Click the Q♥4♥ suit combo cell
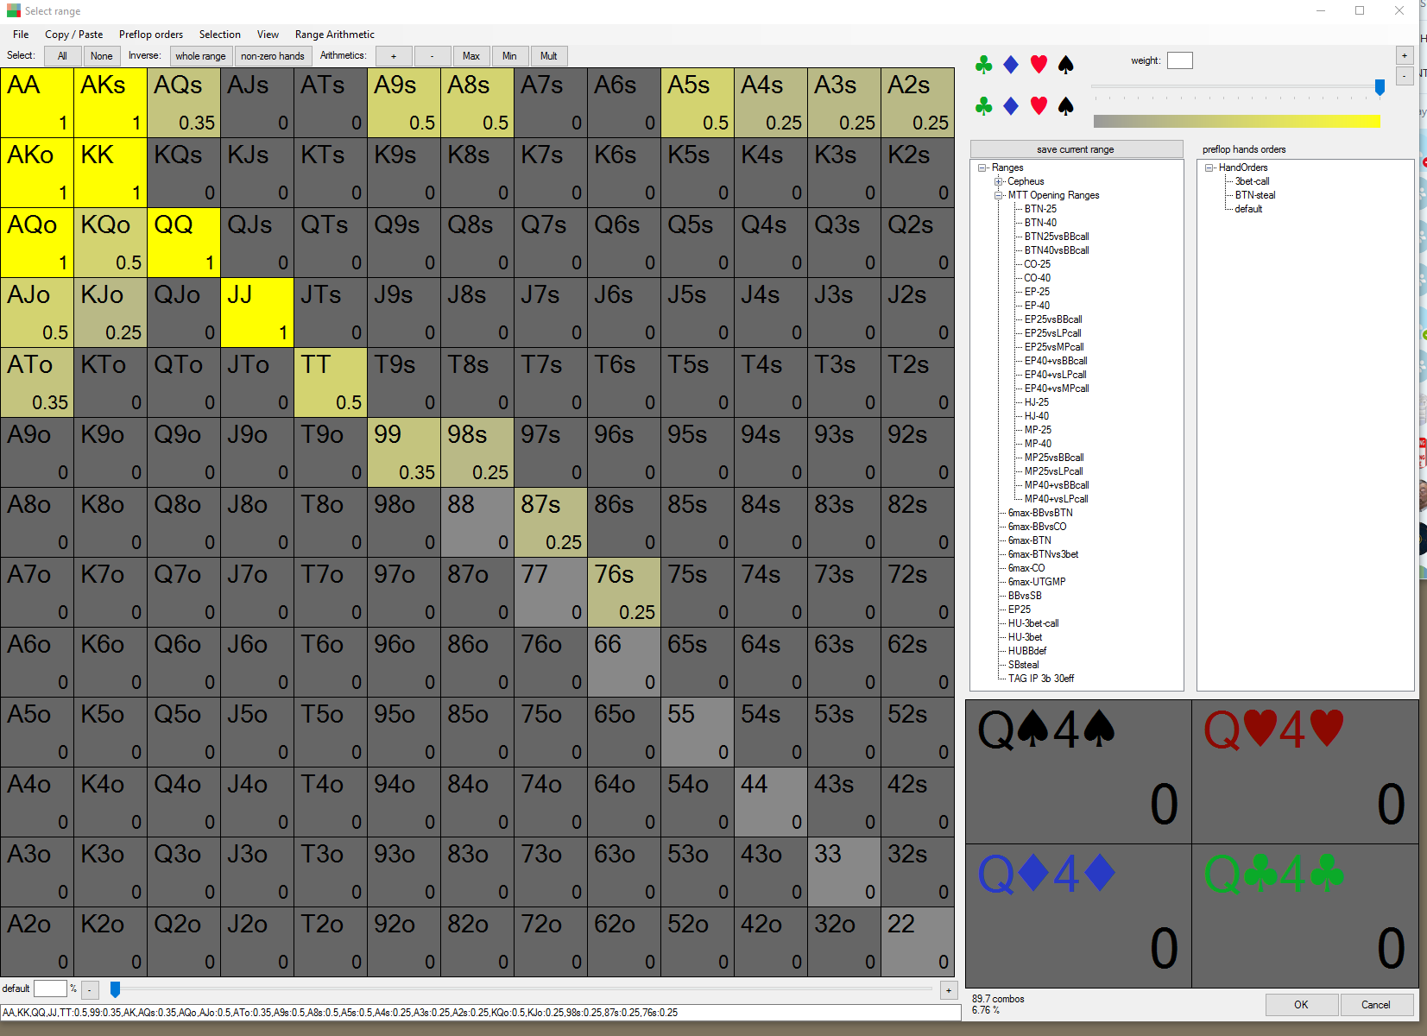Screen dimensions: 1427x1036 click(x=1305, y=772)
